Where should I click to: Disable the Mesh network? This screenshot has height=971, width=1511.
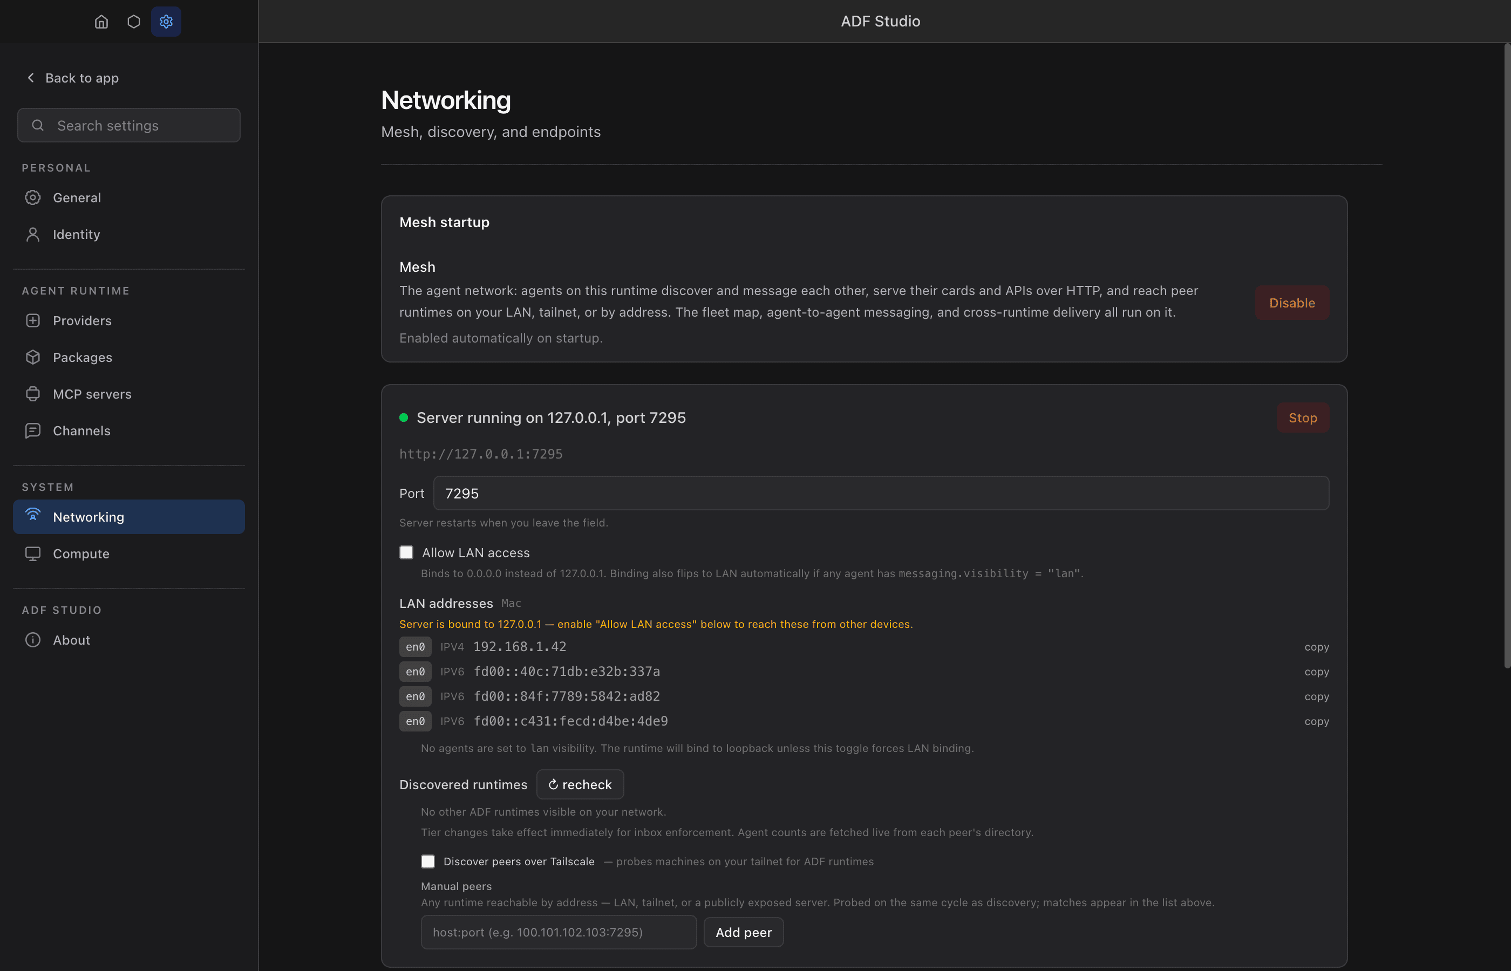pyautogui.click(x=1291, y=303)
